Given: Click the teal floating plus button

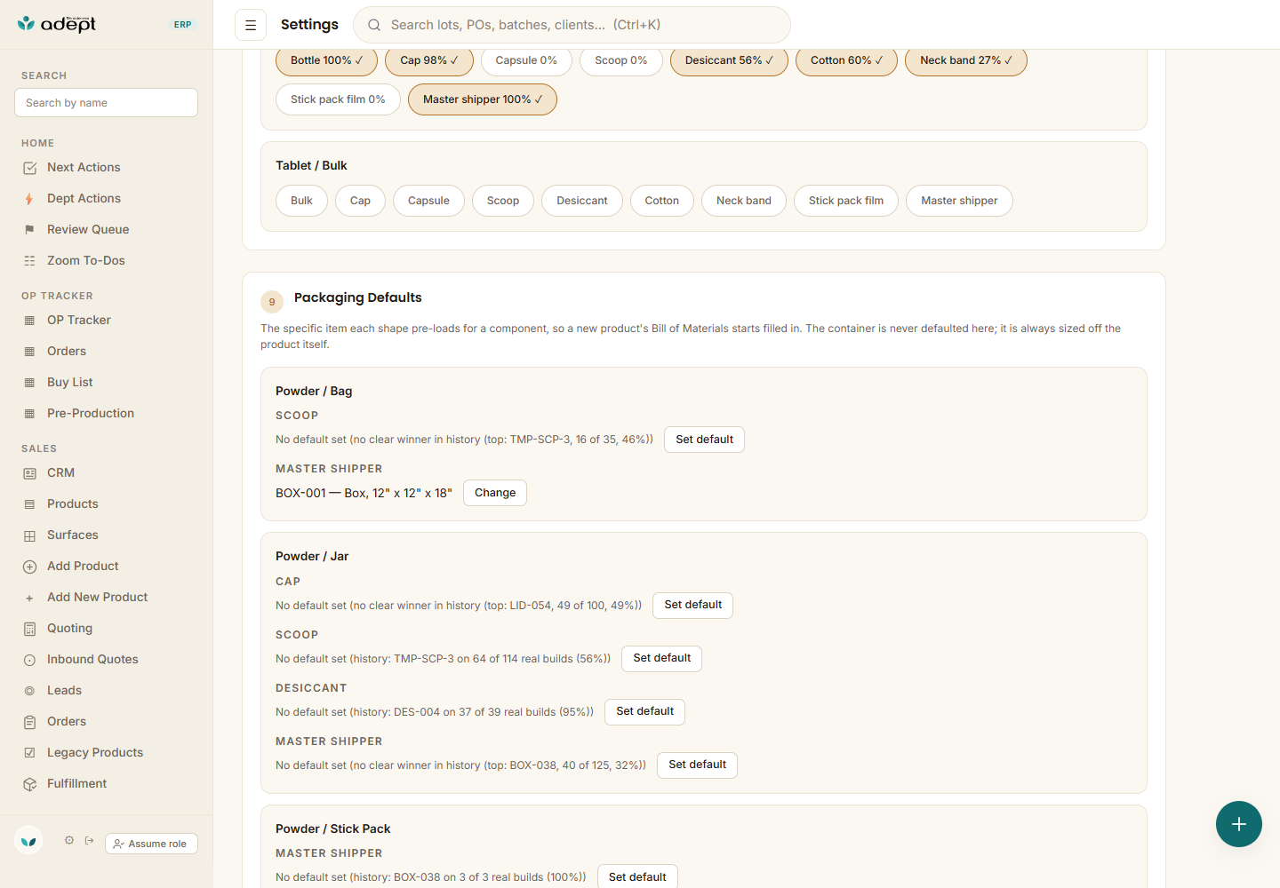Looking at the screenshot, I should click(1239, 824).
